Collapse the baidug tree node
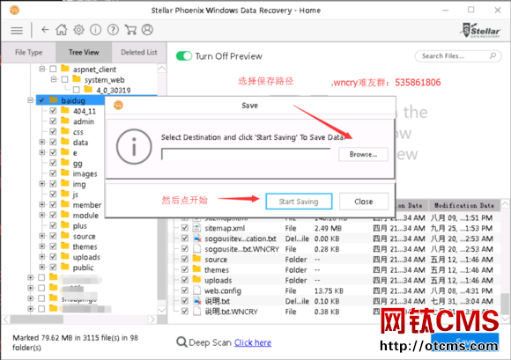The width and height of the screenshot is (511, 360). pos(30,100)
